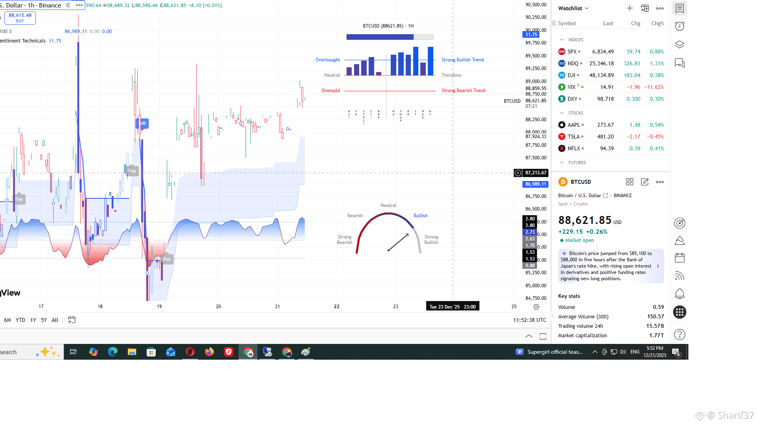Select the 1Y date range

click(33, 320)
